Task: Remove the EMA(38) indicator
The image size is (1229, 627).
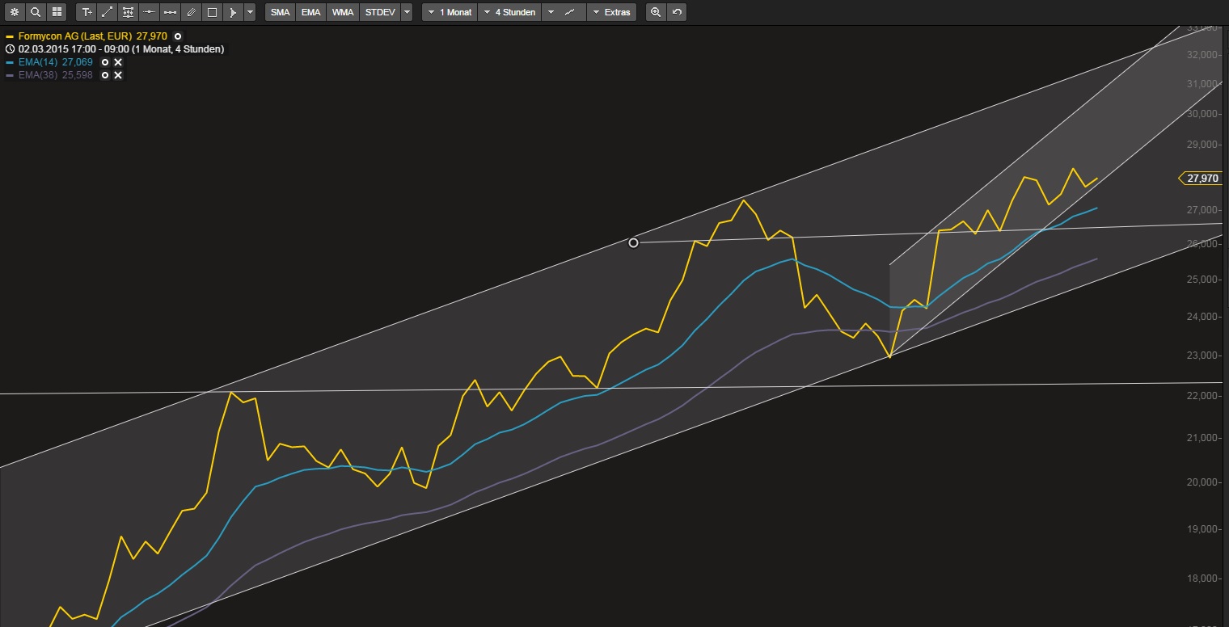Action: 118,75
